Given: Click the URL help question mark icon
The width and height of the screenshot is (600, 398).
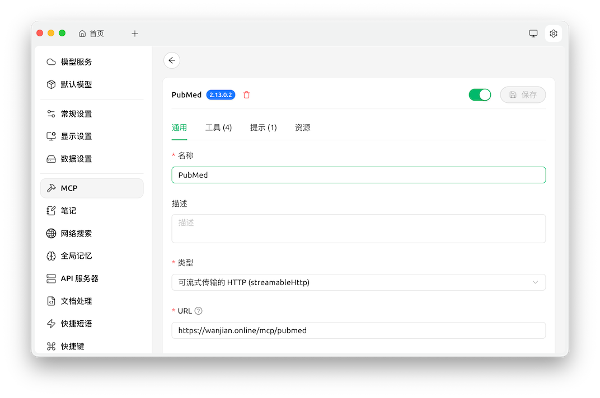Looking at the screenshot, I should [x=198, y=311].
